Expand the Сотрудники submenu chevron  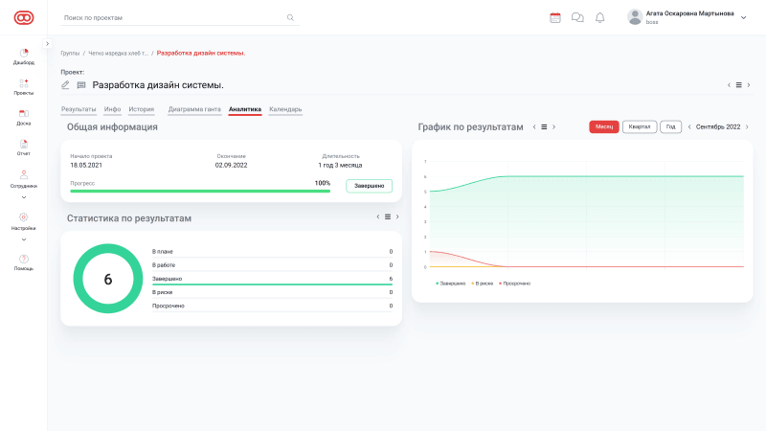pos(24,197)
